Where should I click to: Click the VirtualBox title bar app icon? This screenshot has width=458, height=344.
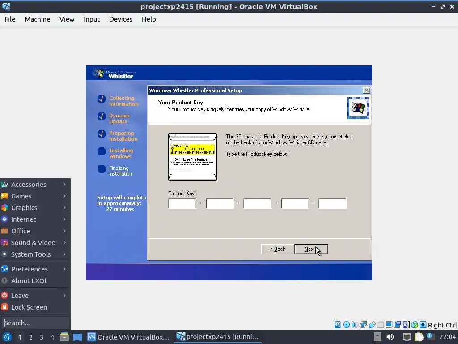(x=6, y=6)
